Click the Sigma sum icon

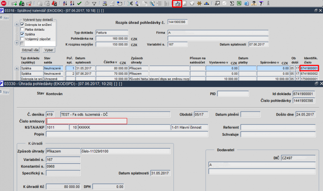click(232, 3)
